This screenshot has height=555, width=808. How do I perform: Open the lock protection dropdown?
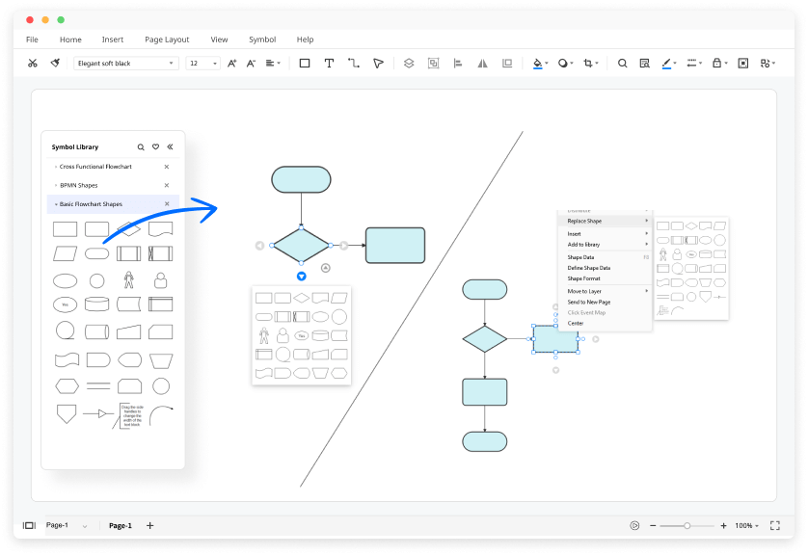coord(719,63)
